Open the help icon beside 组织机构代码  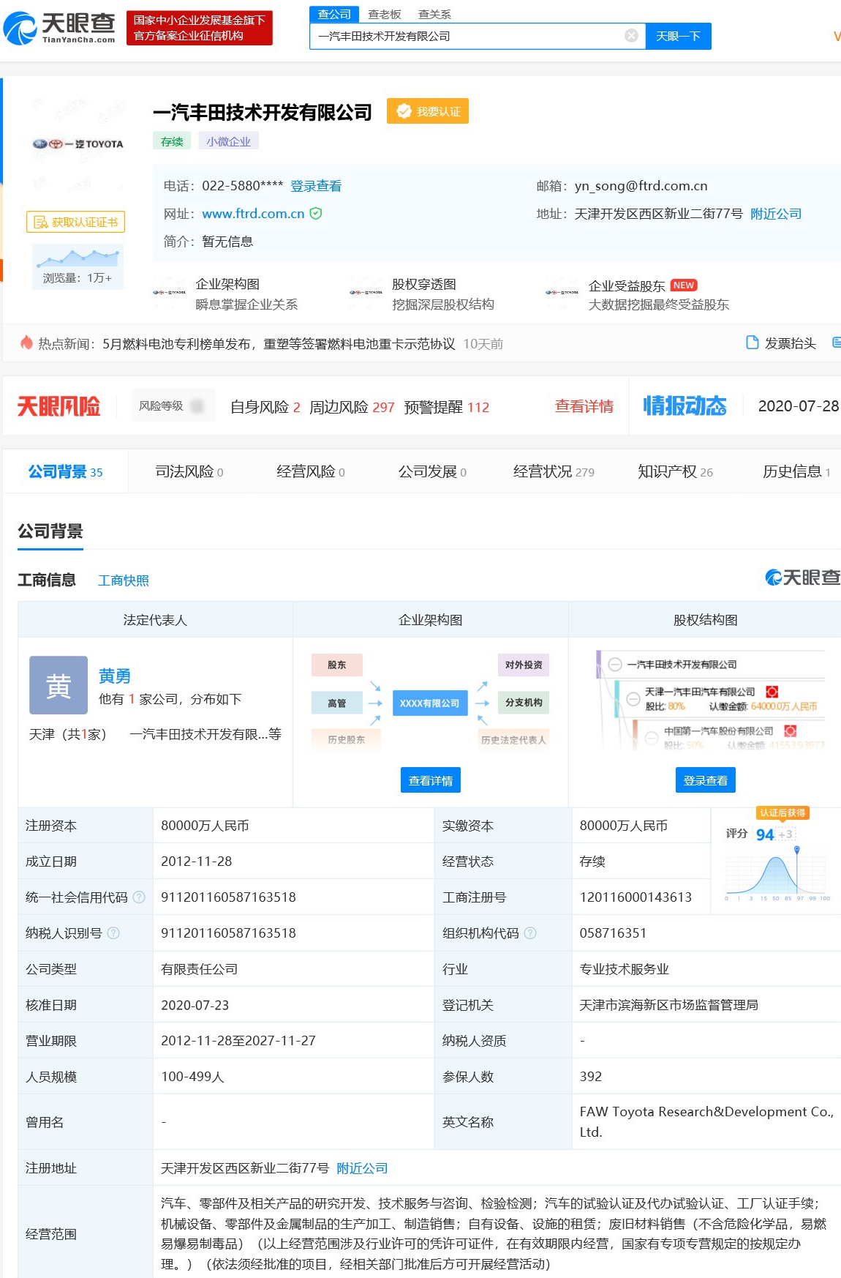530,933
